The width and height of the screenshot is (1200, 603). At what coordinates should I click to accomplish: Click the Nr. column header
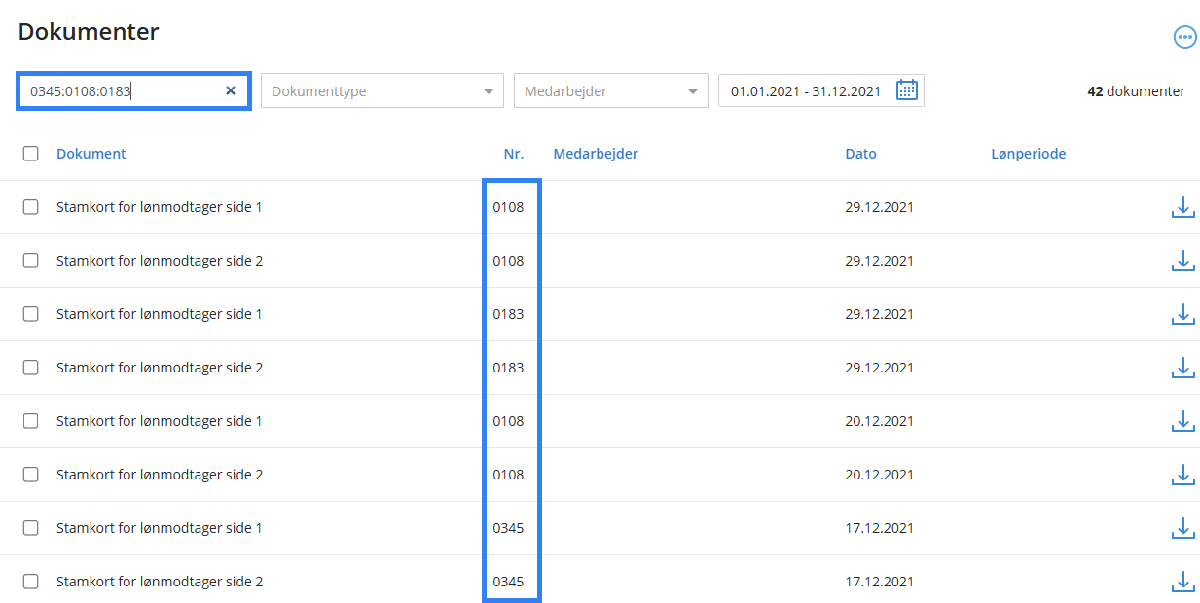pyautogui.click(x=513, y=154)
